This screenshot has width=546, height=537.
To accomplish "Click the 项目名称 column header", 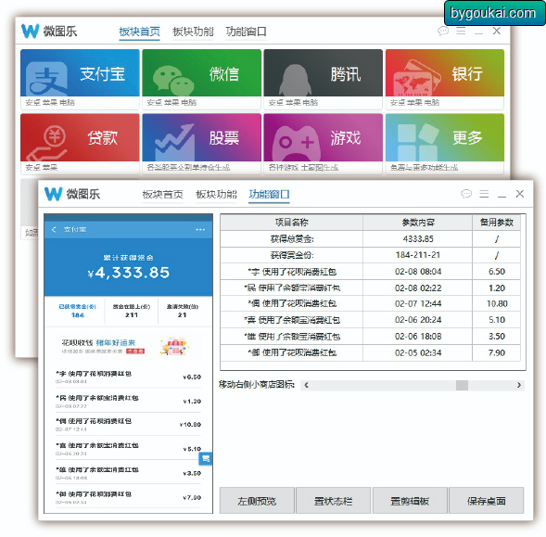I will click(x=292, y=223).
